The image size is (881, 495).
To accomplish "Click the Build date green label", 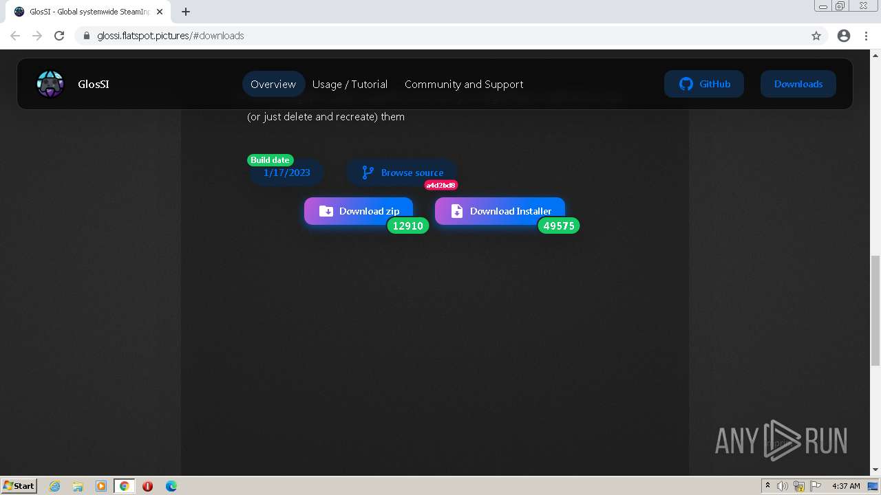I will [270, 160].
